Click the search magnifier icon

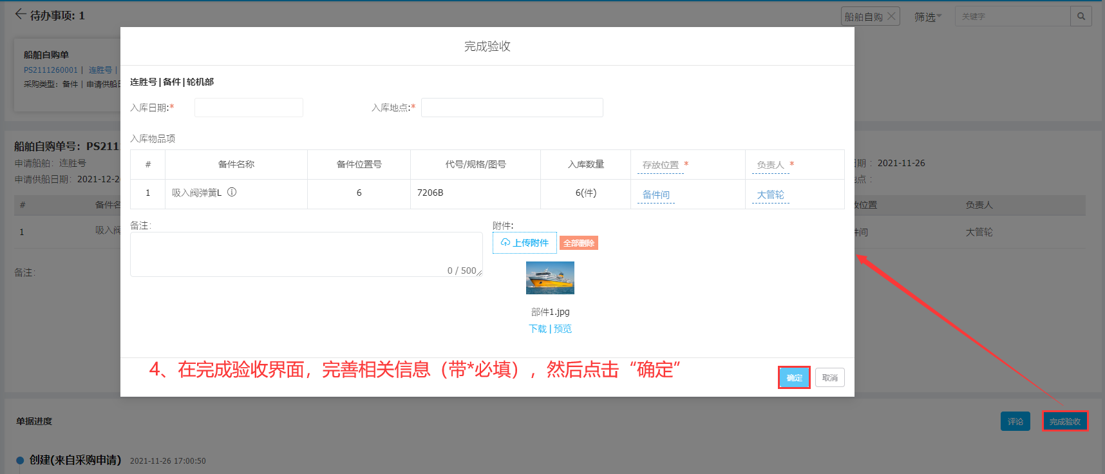pos(1081,16)
